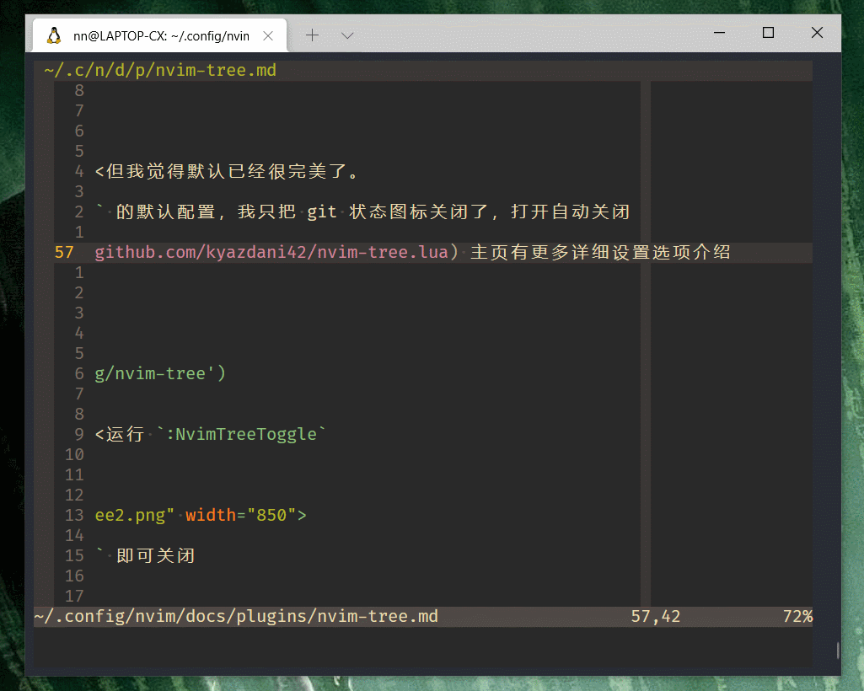864x691 pixels.
Task: Close the current terminal tab with its X
Action: click(267, 35)
